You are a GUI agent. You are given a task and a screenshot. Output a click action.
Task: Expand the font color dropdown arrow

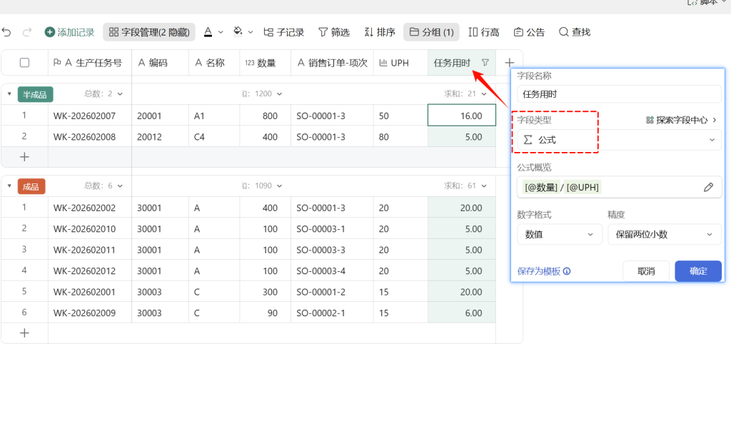221,32
